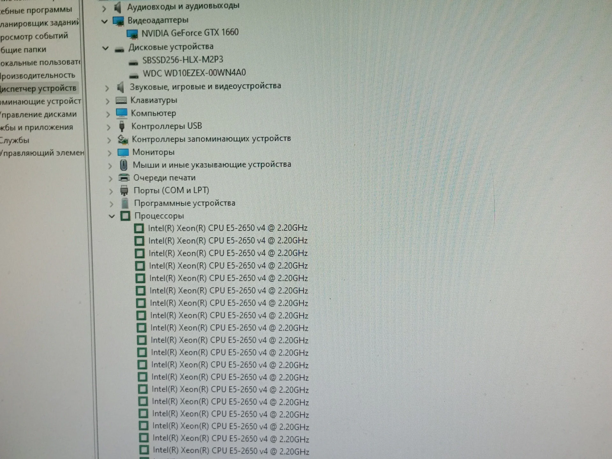Select the "Программные устройства" label

[x=185, y=203]
